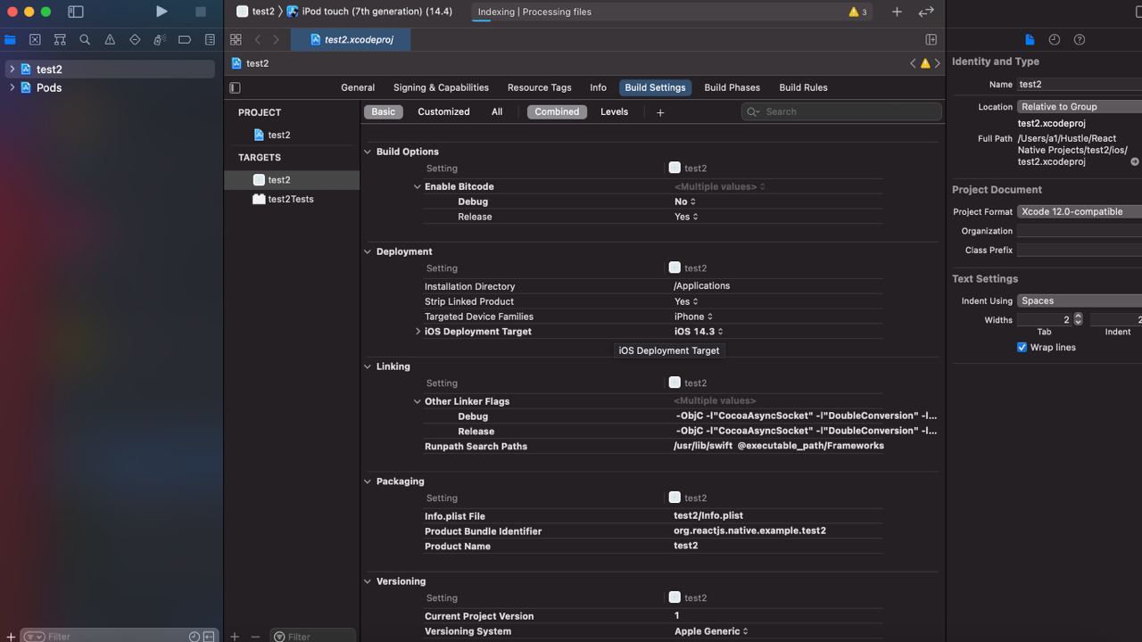
Task: Open code review arrows button
Action: click(926, 12)
